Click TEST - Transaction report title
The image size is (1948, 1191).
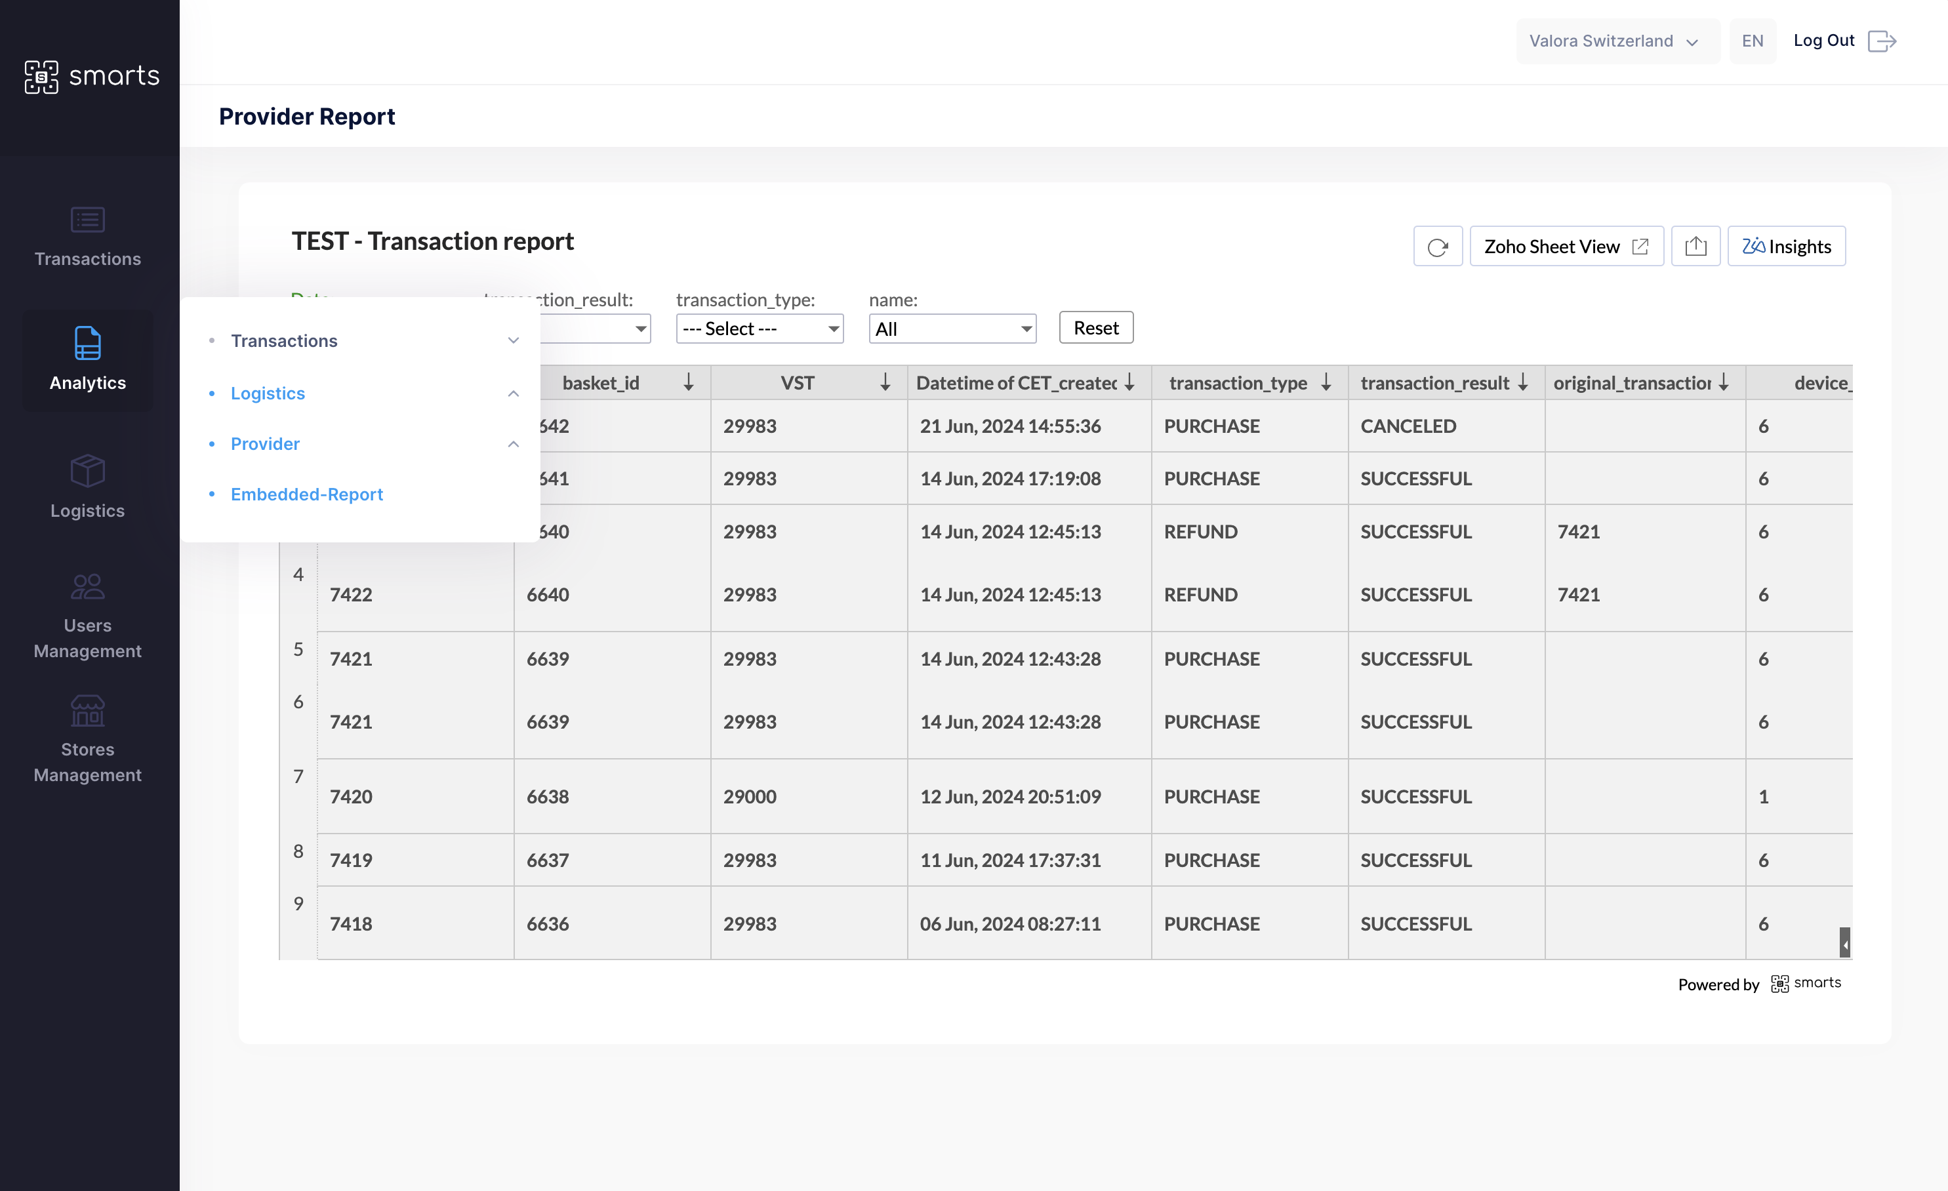pos(432,240)
